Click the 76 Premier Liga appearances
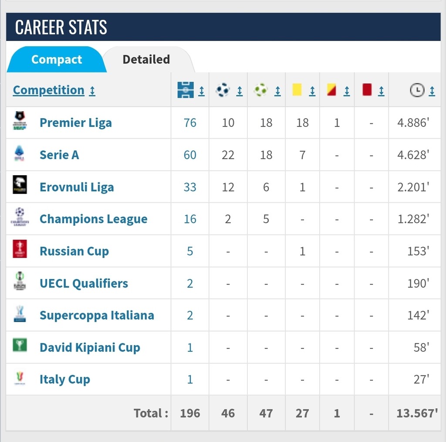 click(x=190, y=122)
